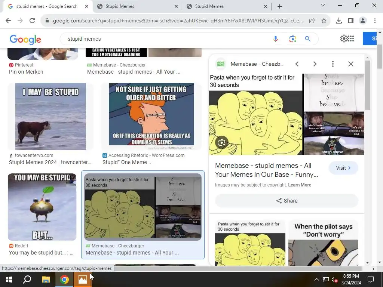
Task: Open I May Be Stupid cow image
Action: (50, 117)
